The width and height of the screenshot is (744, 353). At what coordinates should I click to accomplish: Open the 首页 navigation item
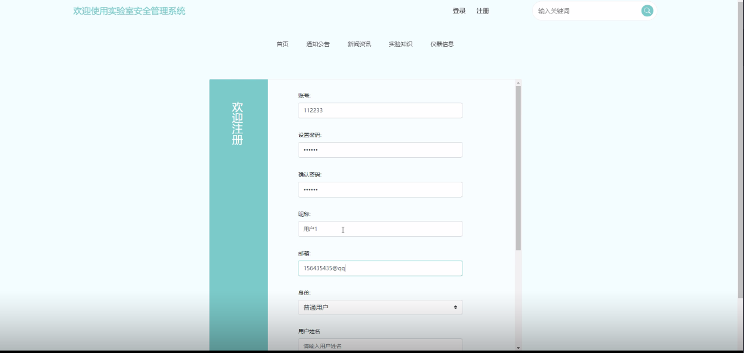point(282,44)
